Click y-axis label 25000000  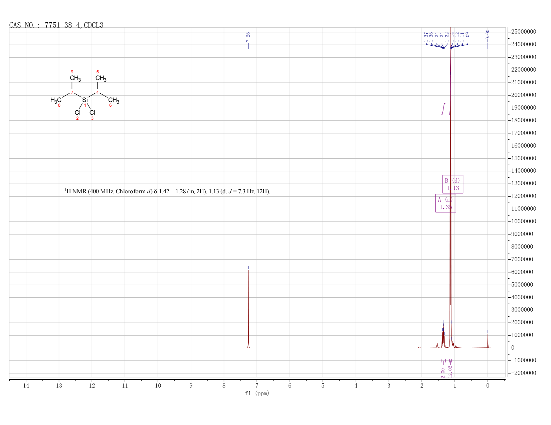523,32
